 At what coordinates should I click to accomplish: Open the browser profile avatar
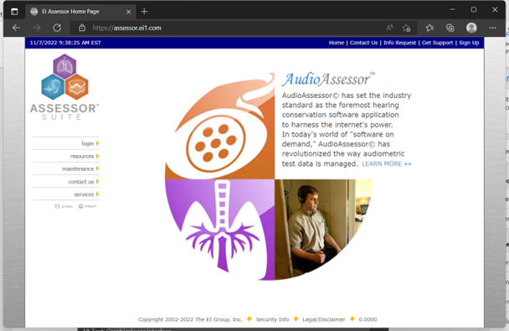[x=471, y=28]
